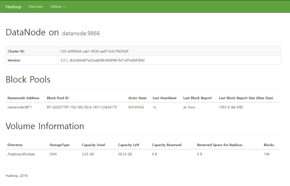
Task: Click the 1s heartbeat value
Action: [x=155, y=107]
